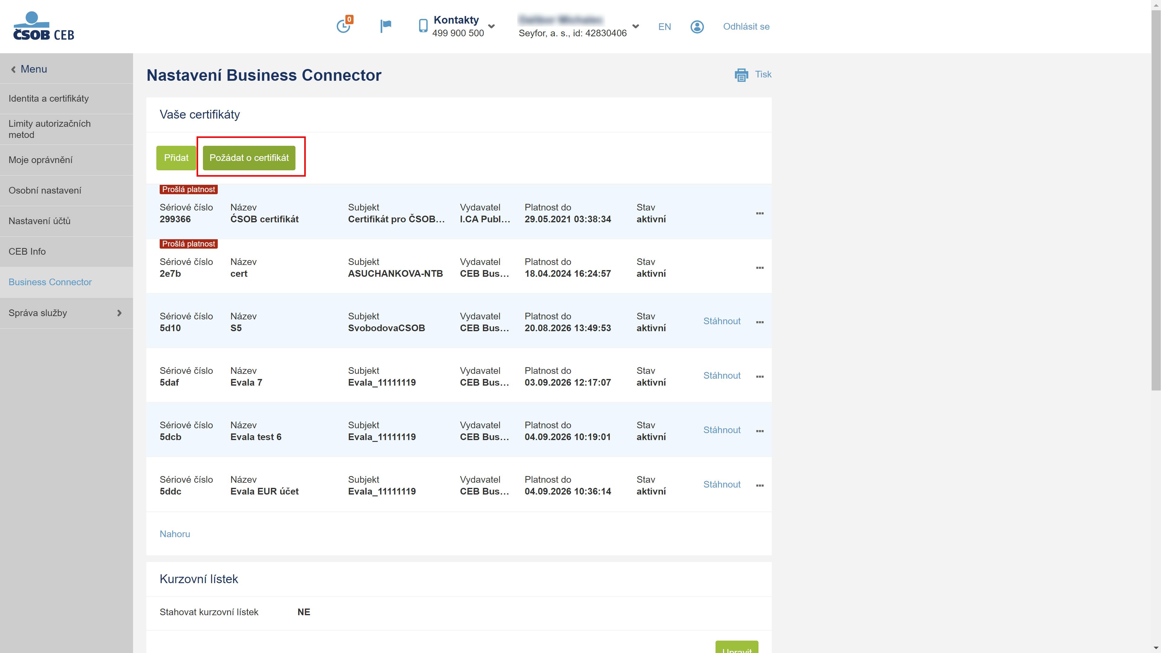1161x653 pixels.
Task: Expand the Kontakty dropdown arrow
Action: tap(491, 26)
